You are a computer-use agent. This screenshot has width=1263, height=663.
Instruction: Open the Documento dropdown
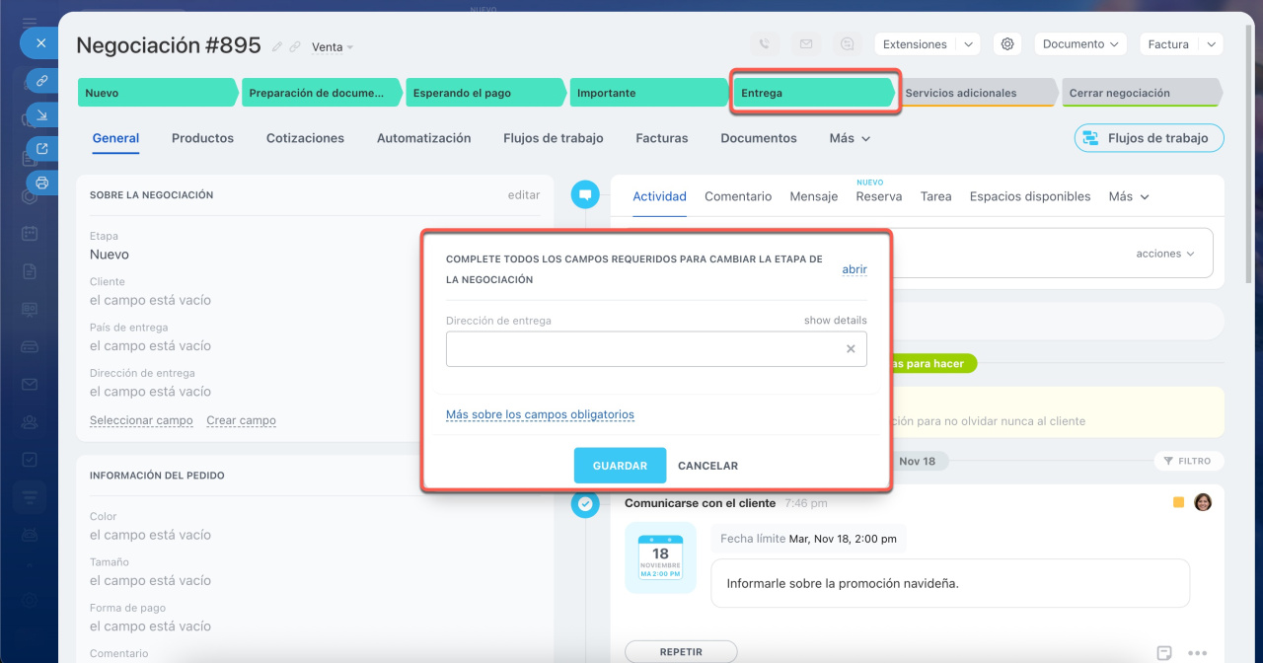click(x=1080, y=44)
